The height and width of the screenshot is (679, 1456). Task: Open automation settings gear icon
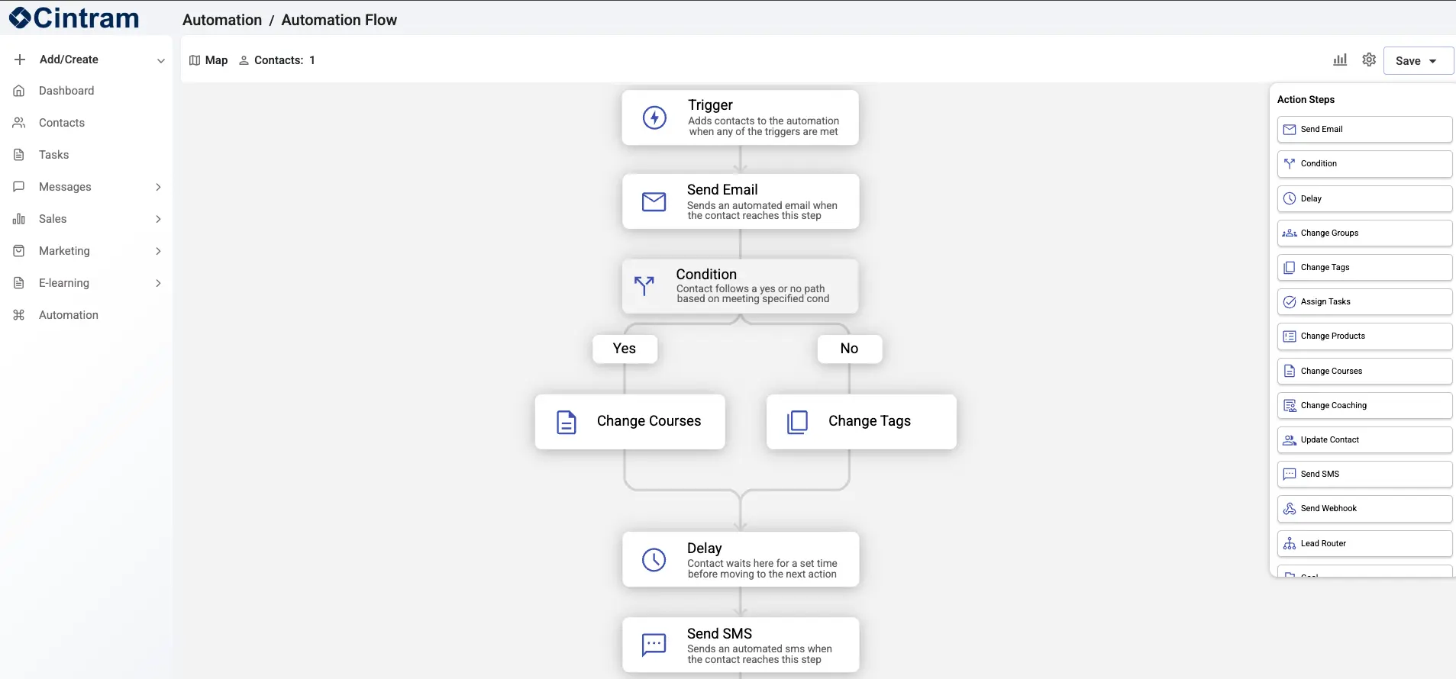tap(1368, 60)
